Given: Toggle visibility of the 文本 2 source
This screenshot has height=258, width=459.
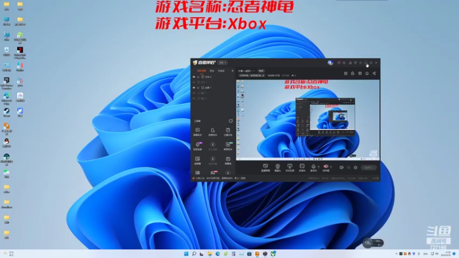Looking at the screenshot, I should (194, 77).
